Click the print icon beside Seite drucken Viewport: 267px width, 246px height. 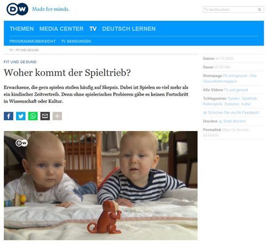point(221,121)
